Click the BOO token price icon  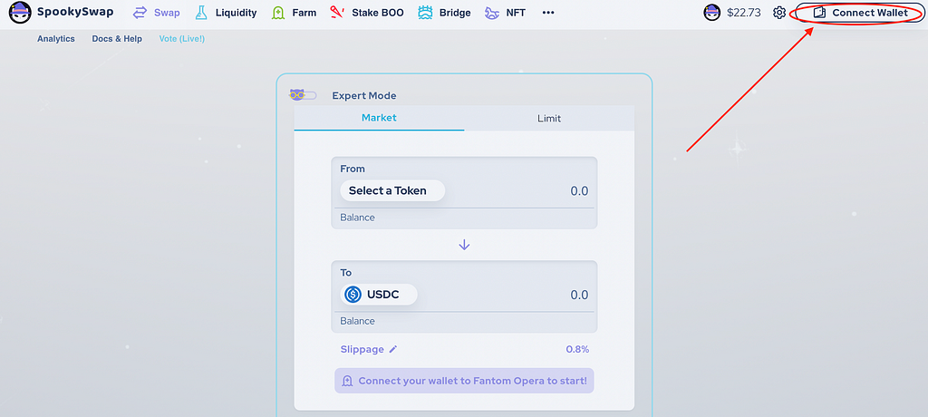click(x=712, y=13)
